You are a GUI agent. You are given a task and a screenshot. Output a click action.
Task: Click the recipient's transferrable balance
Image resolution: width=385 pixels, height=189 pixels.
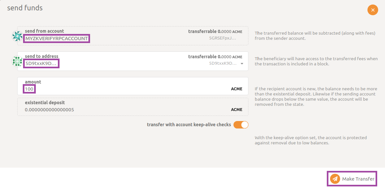pos(215,57)
